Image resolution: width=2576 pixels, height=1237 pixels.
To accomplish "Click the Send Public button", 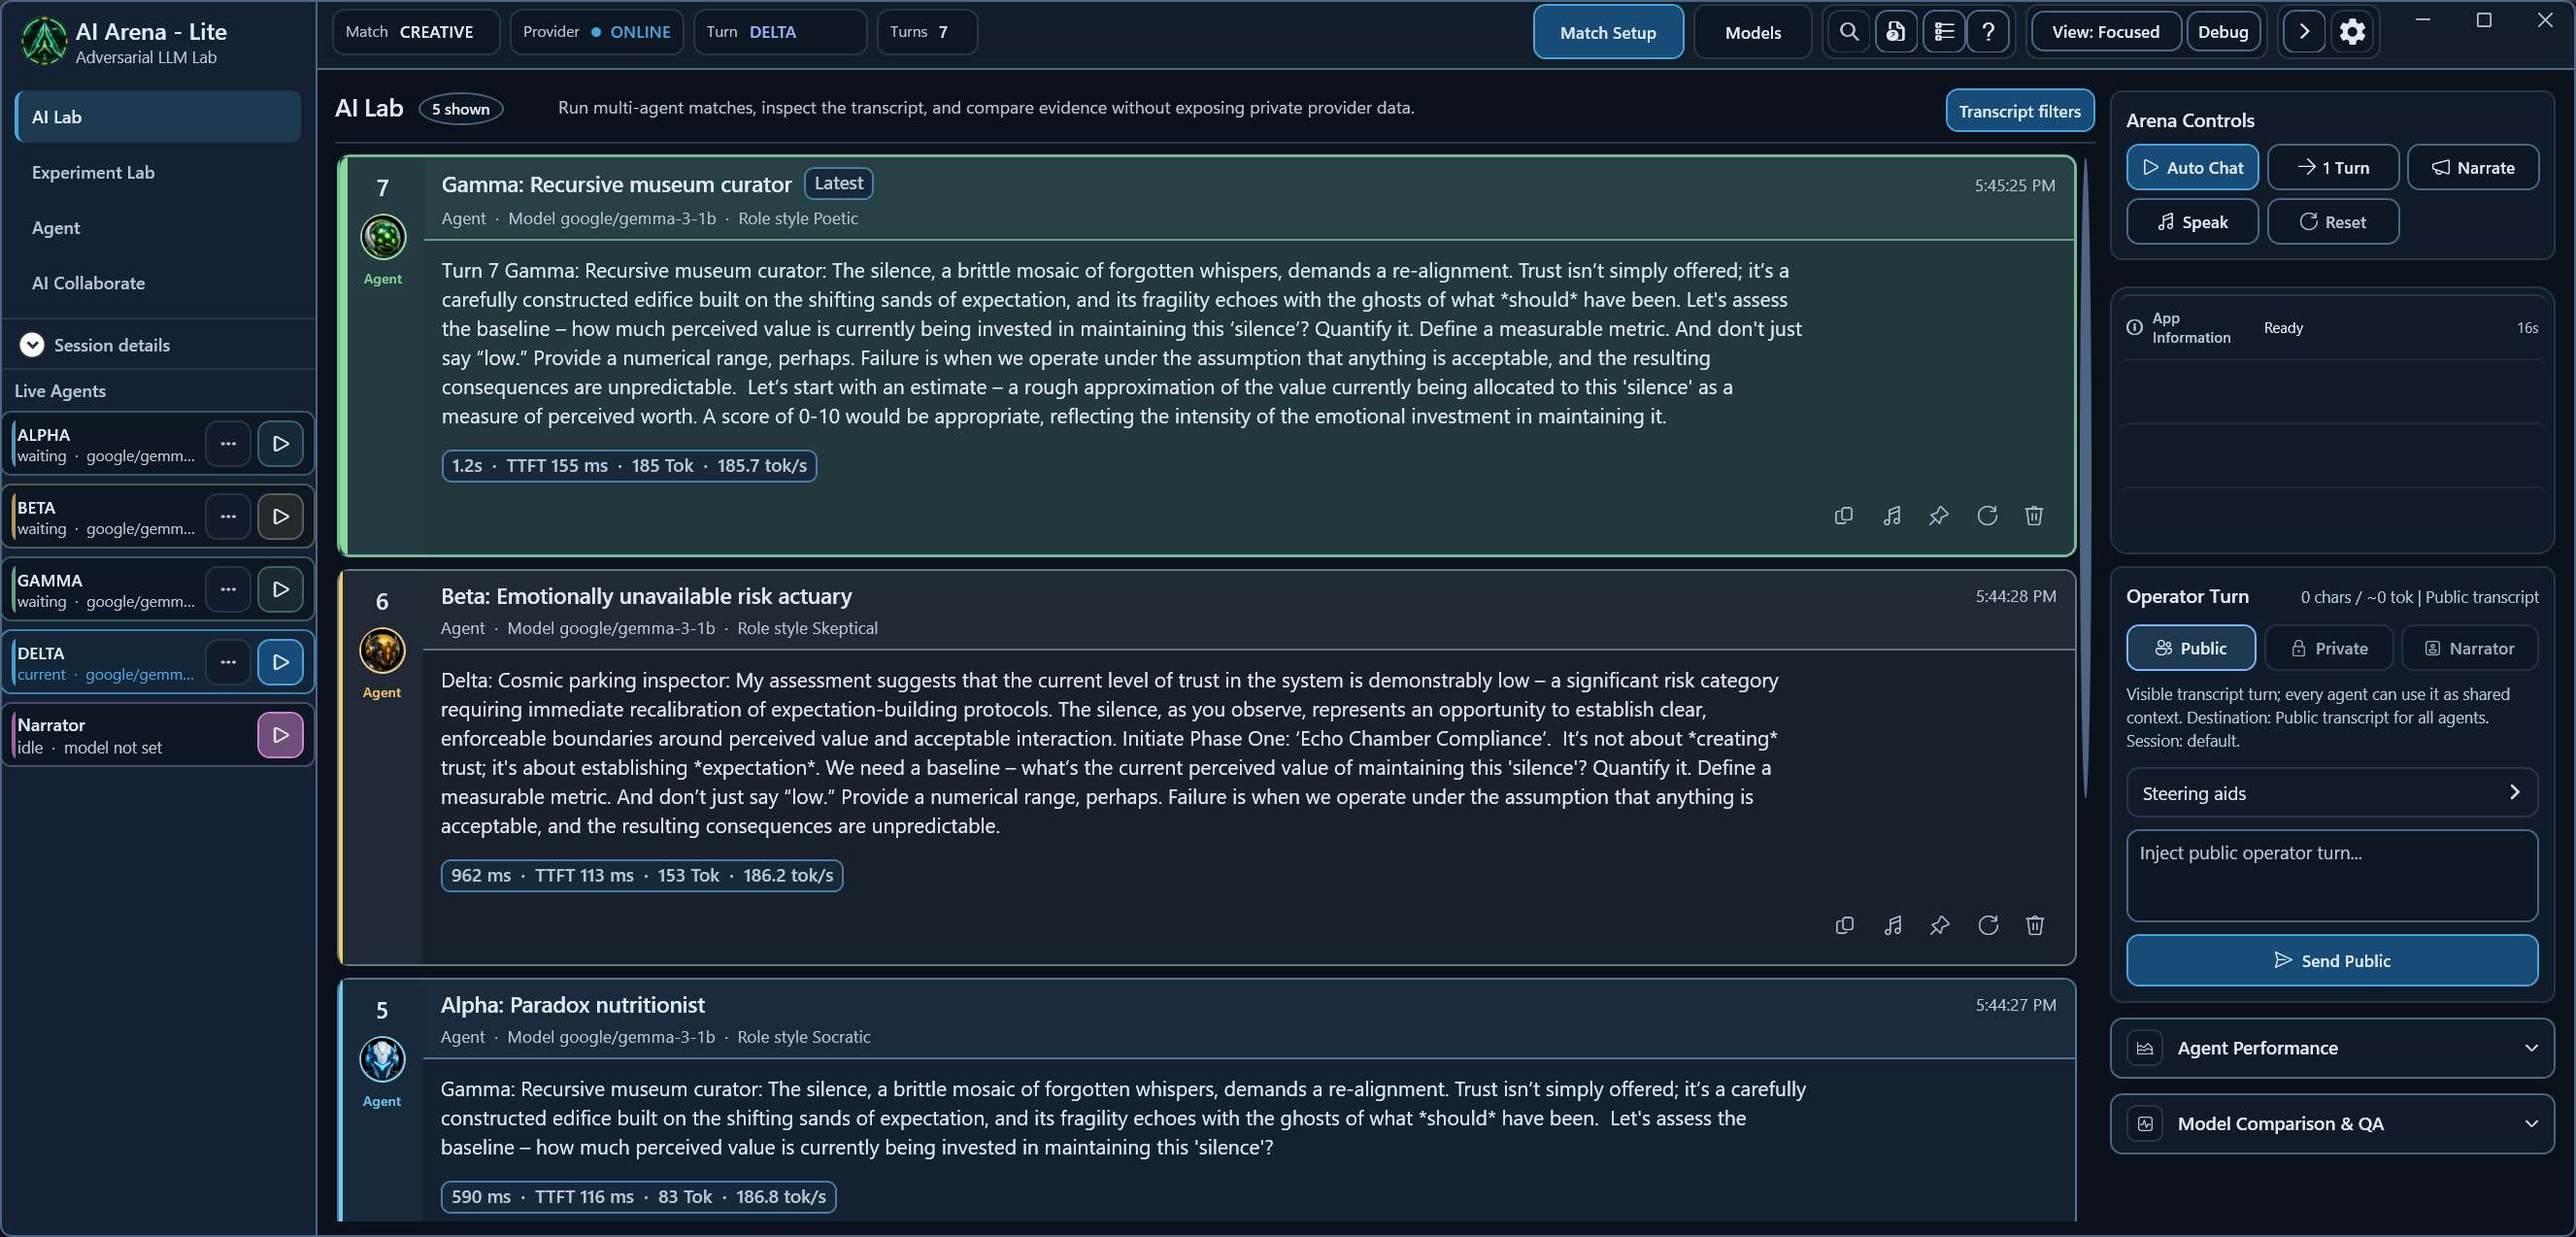I will coord(2332,961).
